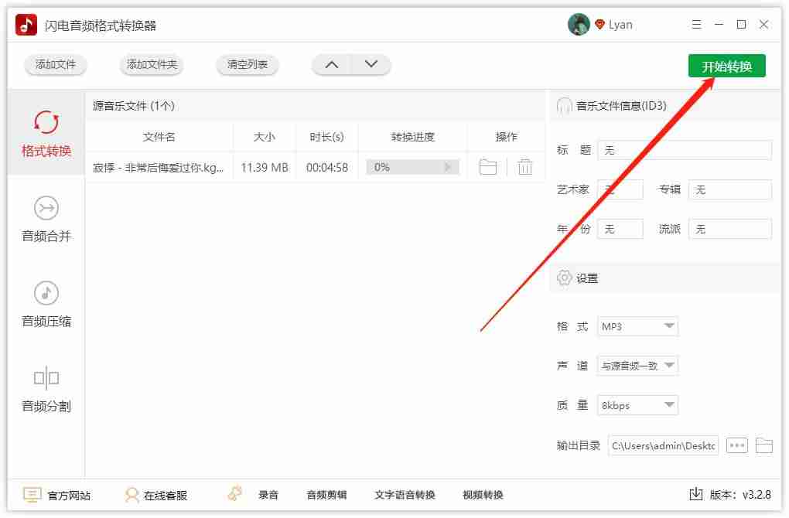Image resolution: width=789 pixels, height=518 pixels.
Task: Open 在线客服 support link
Action: click(156, 496)
